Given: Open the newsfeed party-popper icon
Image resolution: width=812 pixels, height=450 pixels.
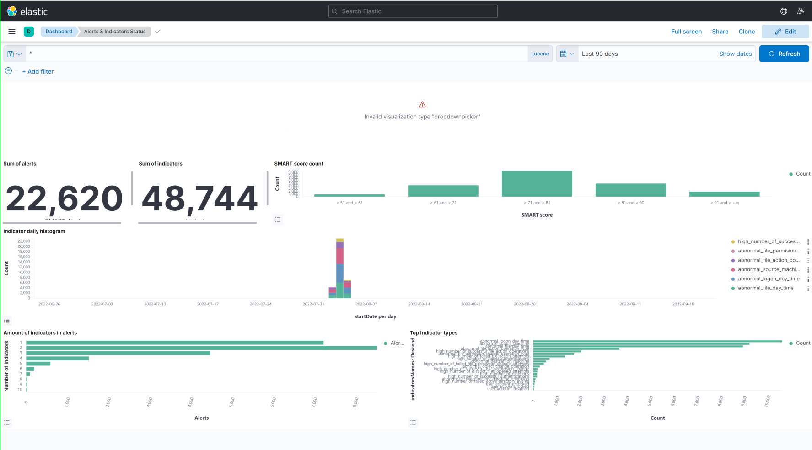Looking at the screenshot, I should point(801,11).
